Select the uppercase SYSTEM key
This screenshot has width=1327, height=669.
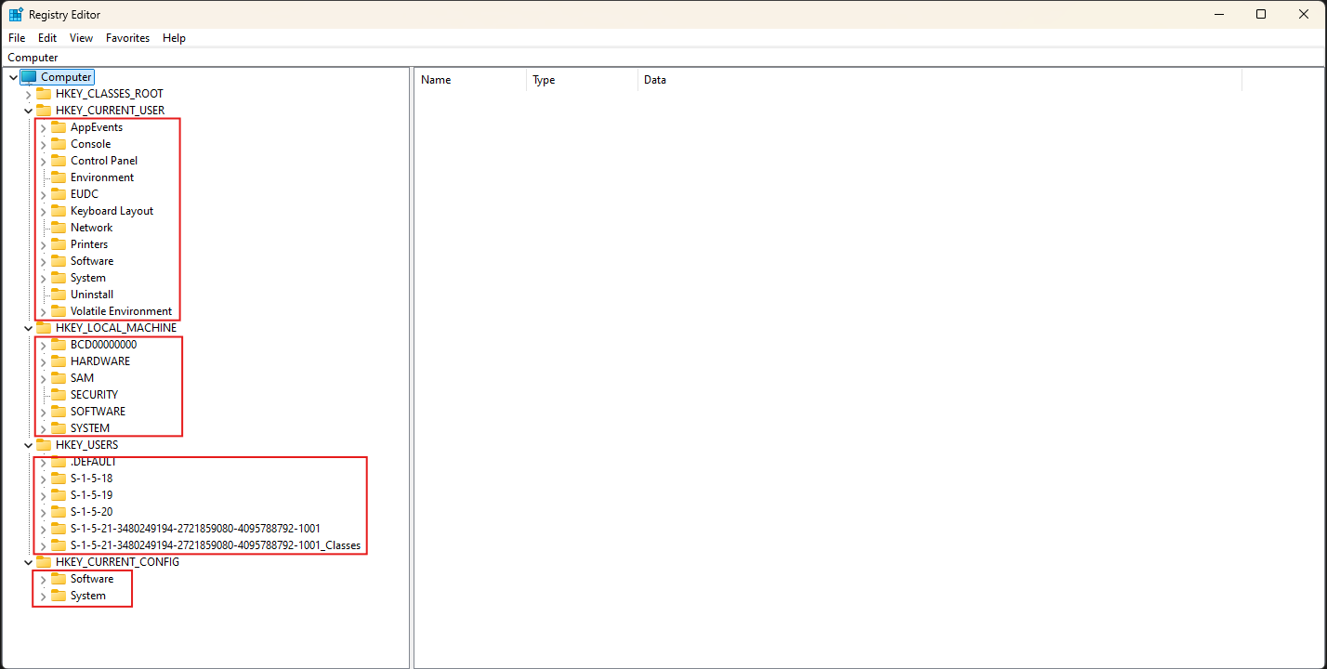(90, 428)
